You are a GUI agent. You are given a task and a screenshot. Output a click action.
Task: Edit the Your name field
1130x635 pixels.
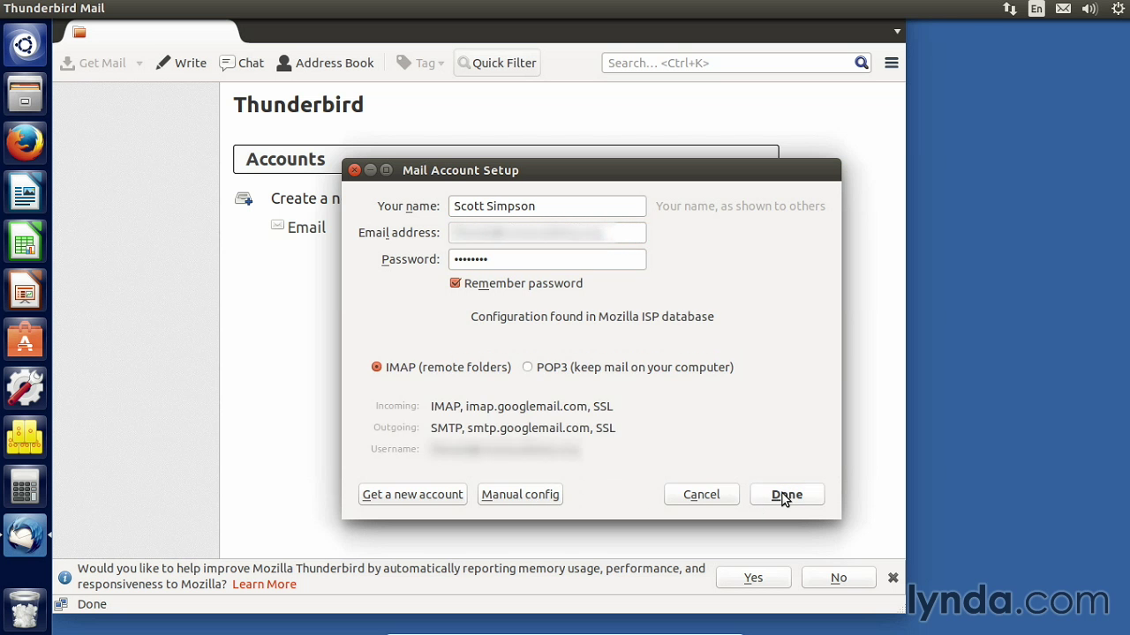[547, 205]
